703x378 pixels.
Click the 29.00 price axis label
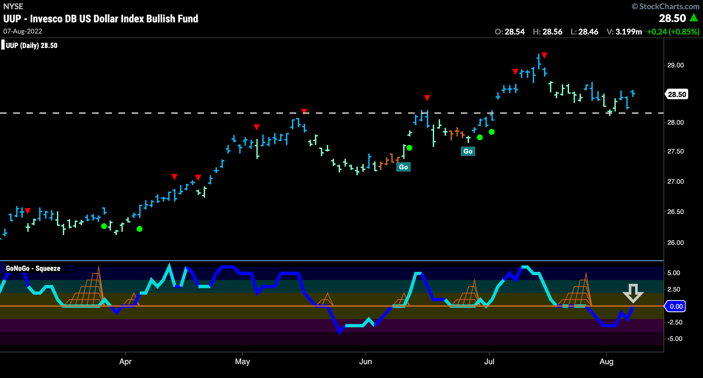(675, 65)
